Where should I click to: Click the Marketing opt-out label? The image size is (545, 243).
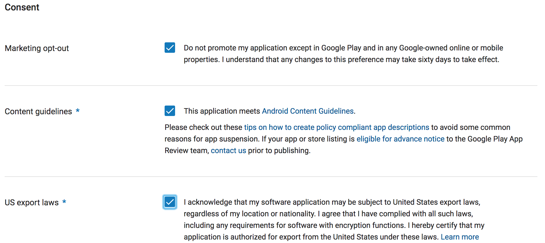37,48
